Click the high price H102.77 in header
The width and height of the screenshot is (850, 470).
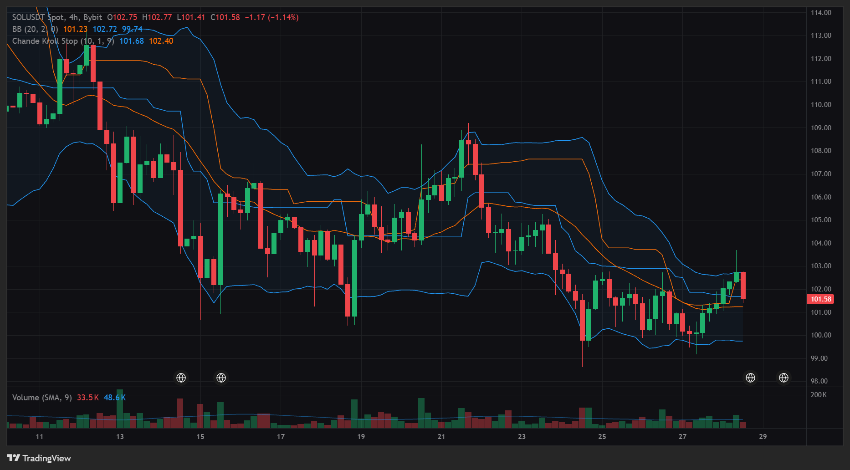pos(157,17)
